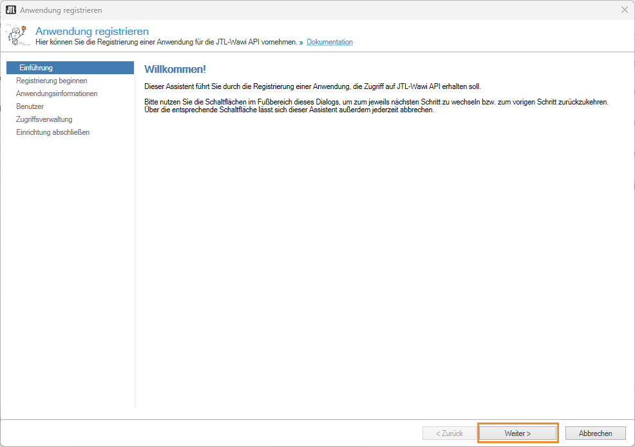Click the greyed-out Zurück button

point(449,433)
